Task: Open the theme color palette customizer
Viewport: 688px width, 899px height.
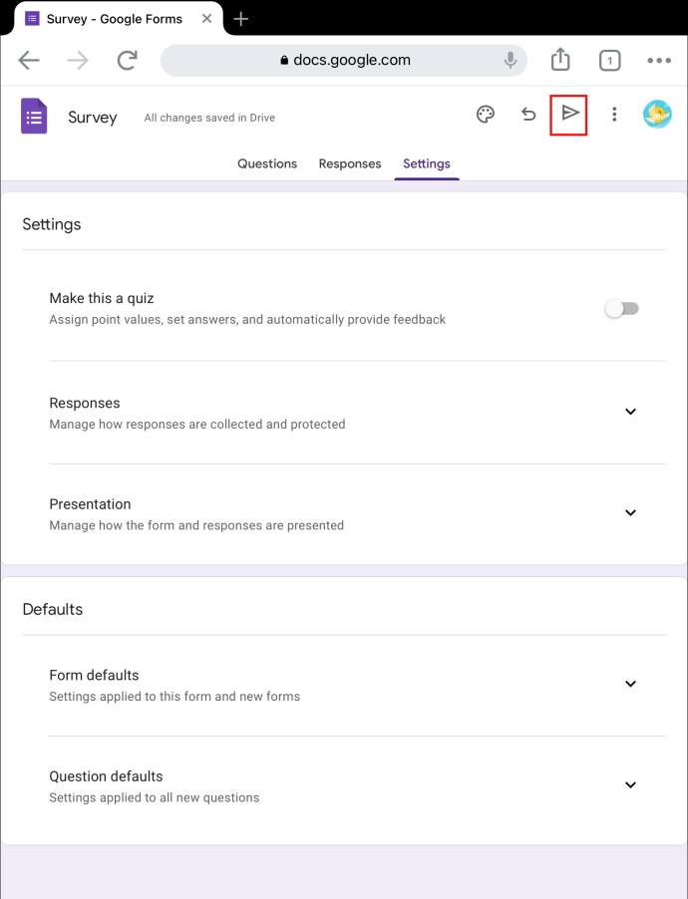Action: tap(486, 115)
